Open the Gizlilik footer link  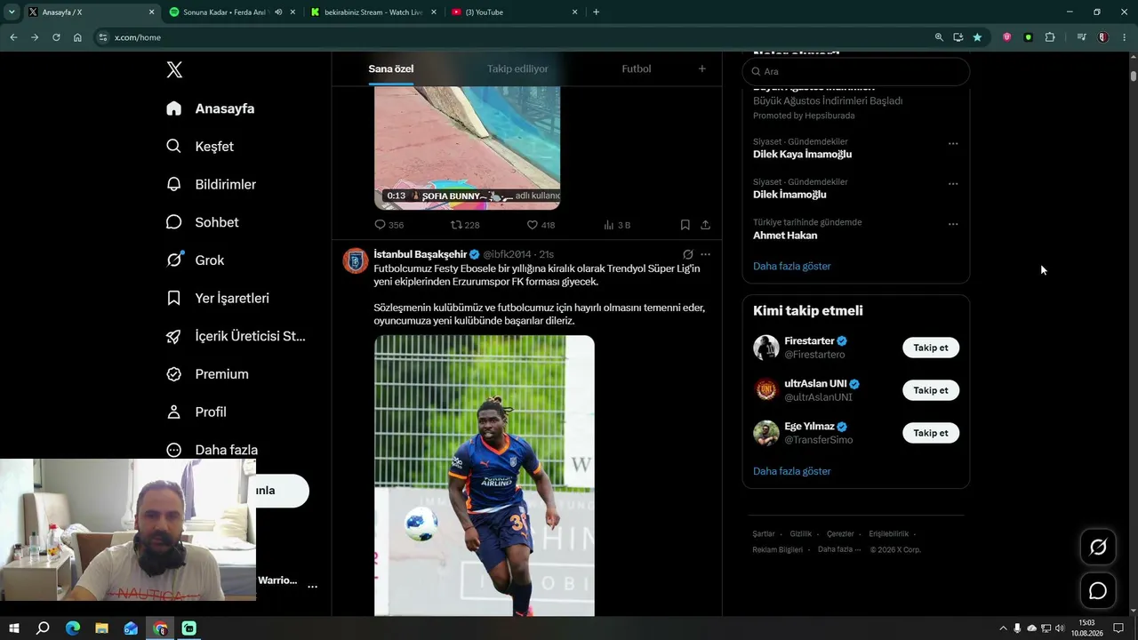coord(801,534)
